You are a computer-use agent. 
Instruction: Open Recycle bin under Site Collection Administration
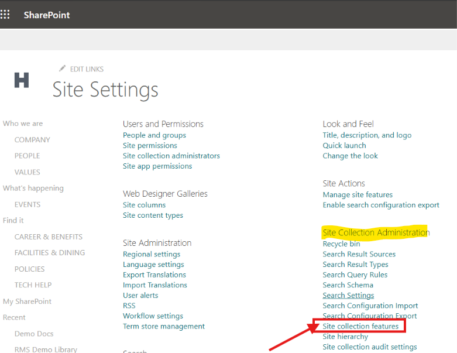[341, 244]
